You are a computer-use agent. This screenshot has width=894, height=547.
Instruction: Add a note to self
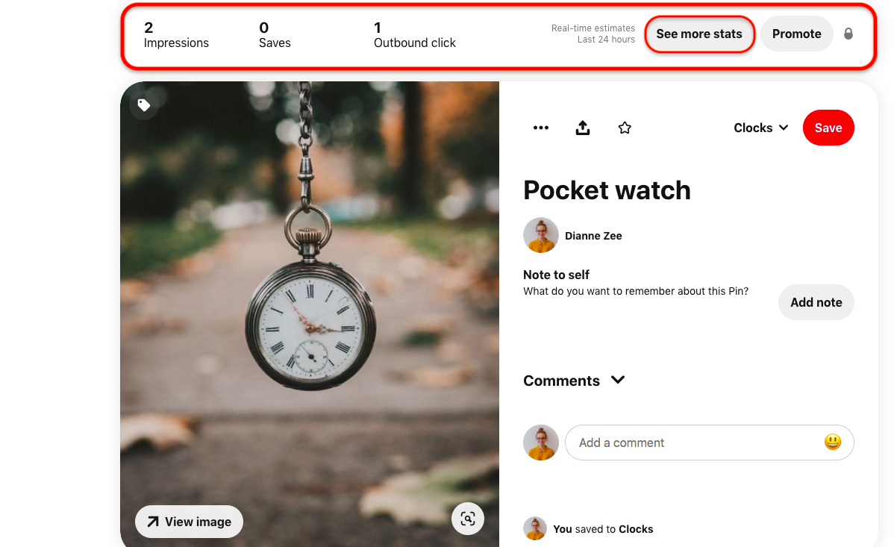(x=816, y=302)
